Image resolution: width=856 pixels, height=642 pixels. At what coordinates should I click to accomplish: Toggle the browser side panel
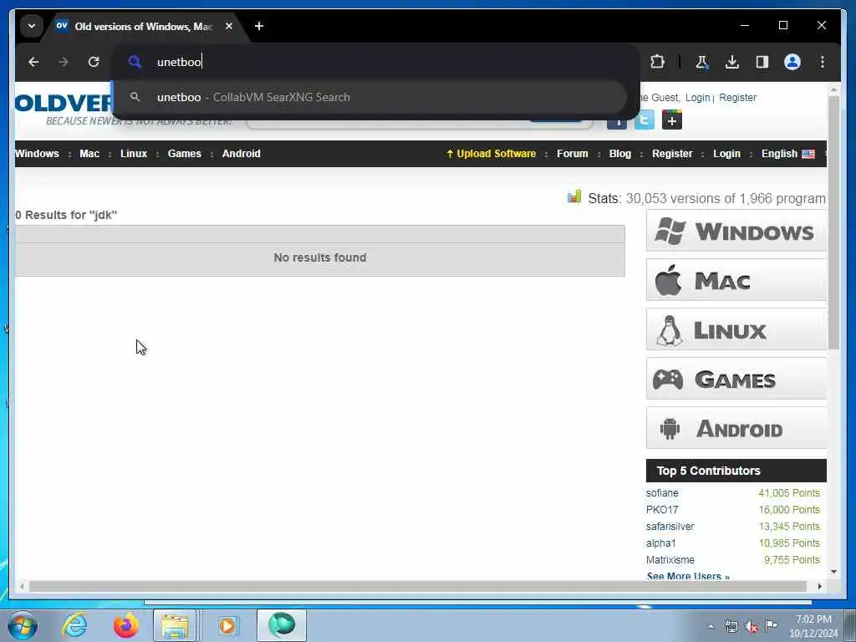(x=762, y=62)
